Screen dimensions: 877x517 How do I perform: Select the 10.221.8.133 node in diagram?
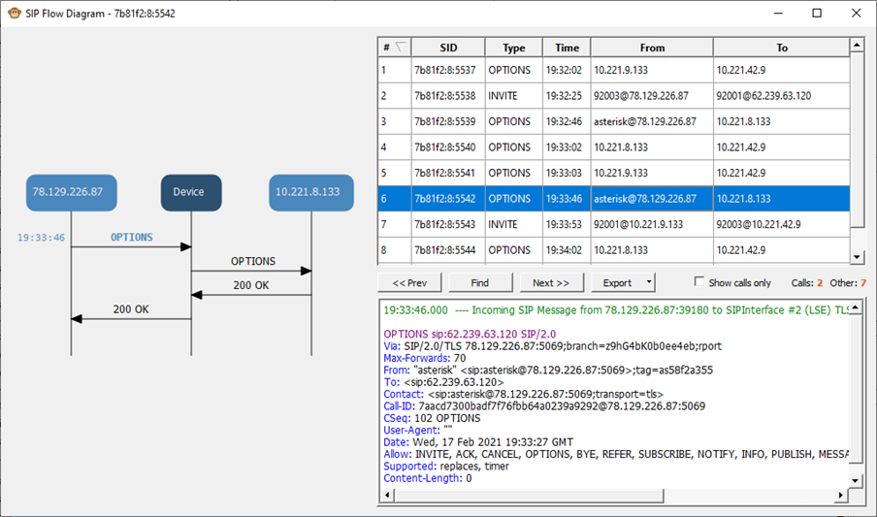coord(311,192)
